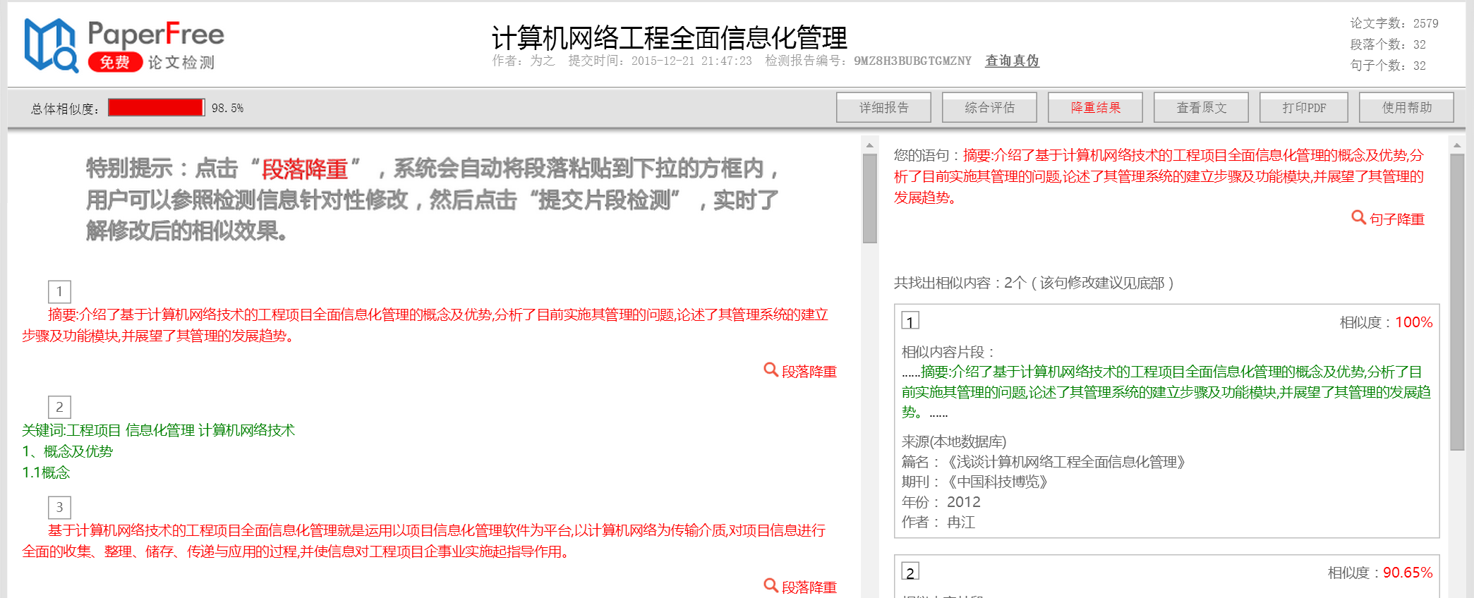The width and height of the screenshot is (1474, 598).
Task: Click the 句子个数:32 statistic
Action: 1388,66
